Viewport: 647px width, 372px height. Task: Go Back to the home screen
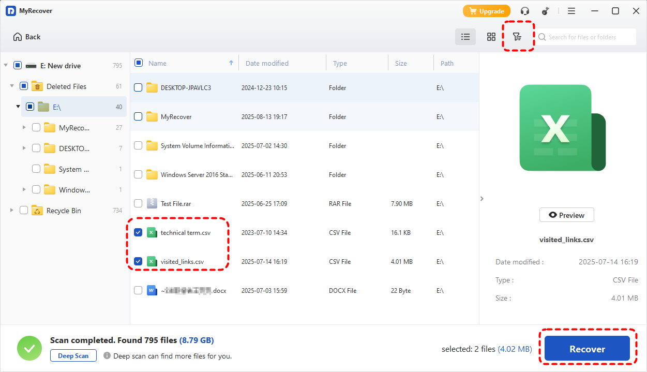(x=27, y=37)
